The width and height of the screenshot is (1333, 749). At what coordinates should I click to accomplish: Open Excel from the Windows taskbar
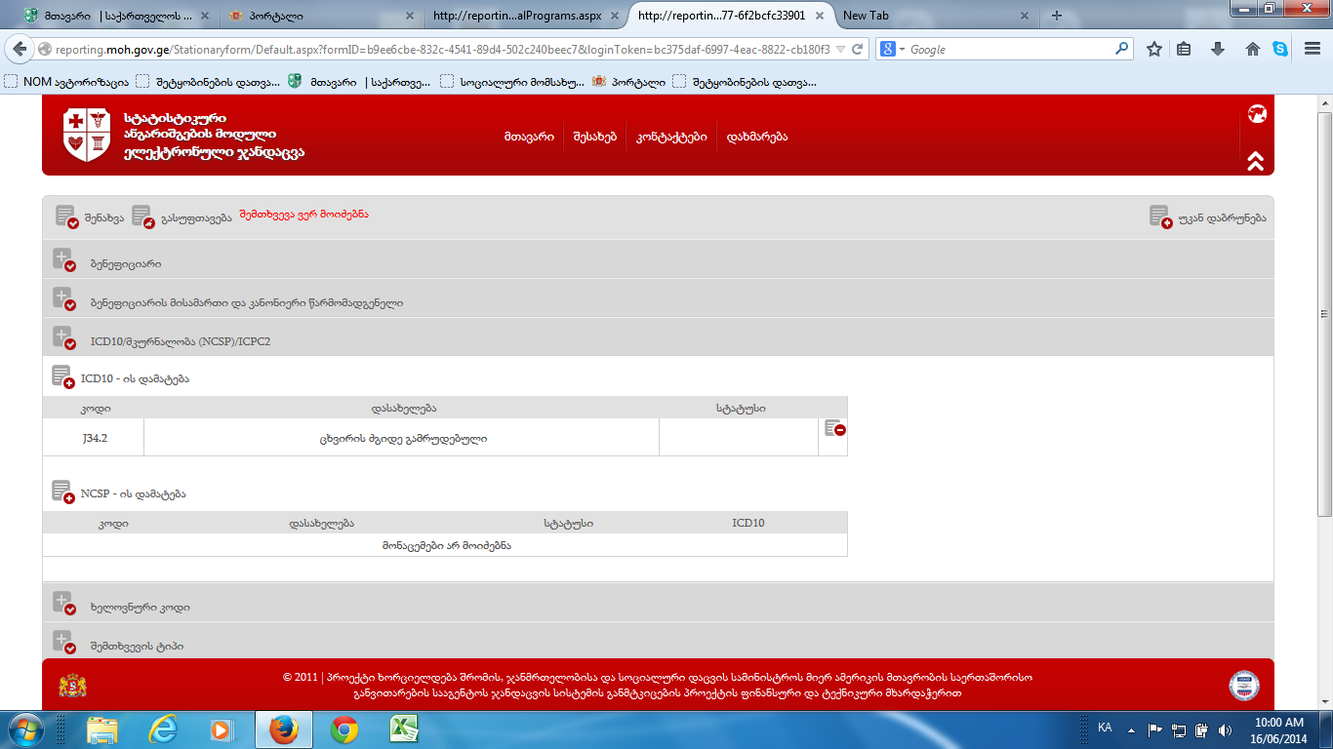point(404,729)
